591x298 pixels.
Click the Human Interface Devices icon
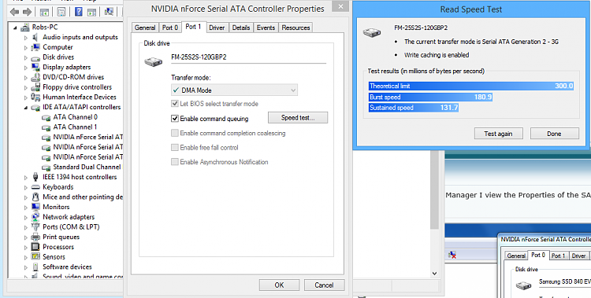pyautogui.click(x=35, y=97)
